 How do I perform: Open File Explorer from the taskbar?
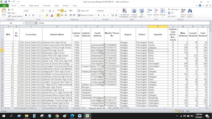coord(26,116)
